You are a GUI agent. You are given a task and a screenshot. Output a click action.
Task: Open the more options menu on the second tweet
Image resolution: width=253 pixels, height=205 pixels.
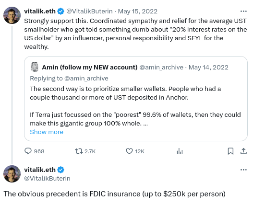coord(243,170)
